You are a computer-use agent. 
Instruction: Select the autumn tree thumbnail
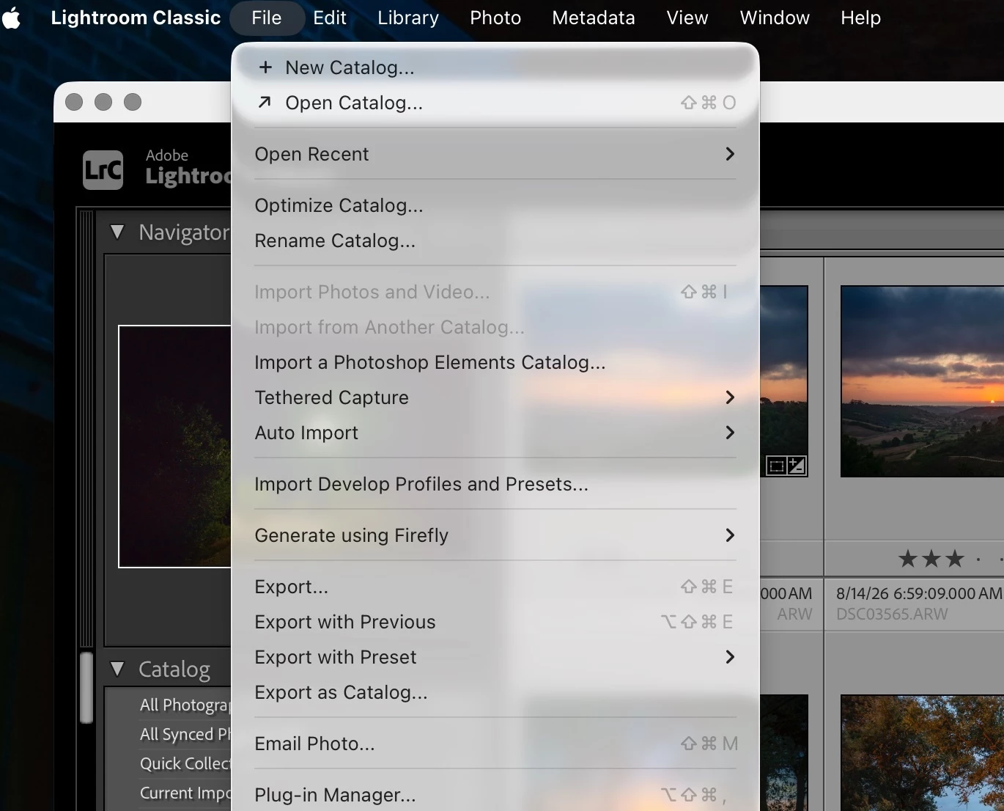point(922,753)
